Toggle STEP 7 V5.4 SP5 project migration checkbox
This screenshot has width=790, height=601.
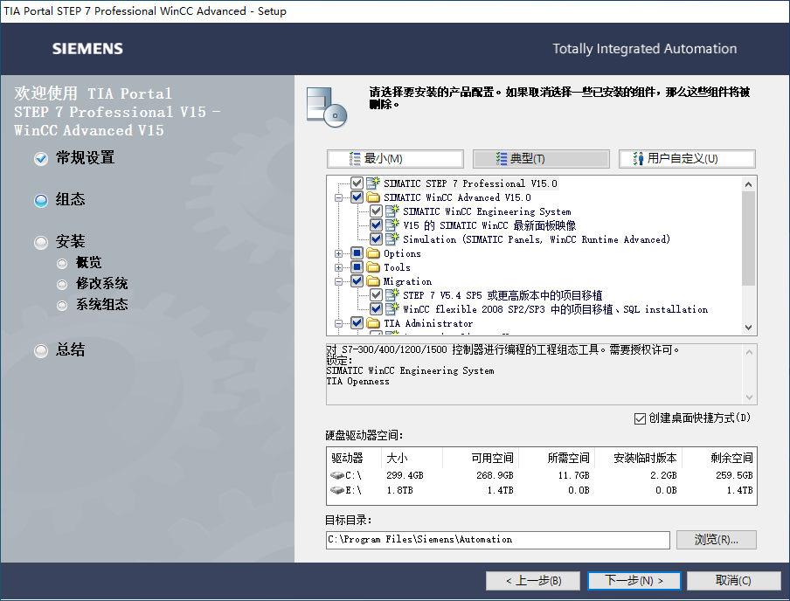tap(376, 294)
